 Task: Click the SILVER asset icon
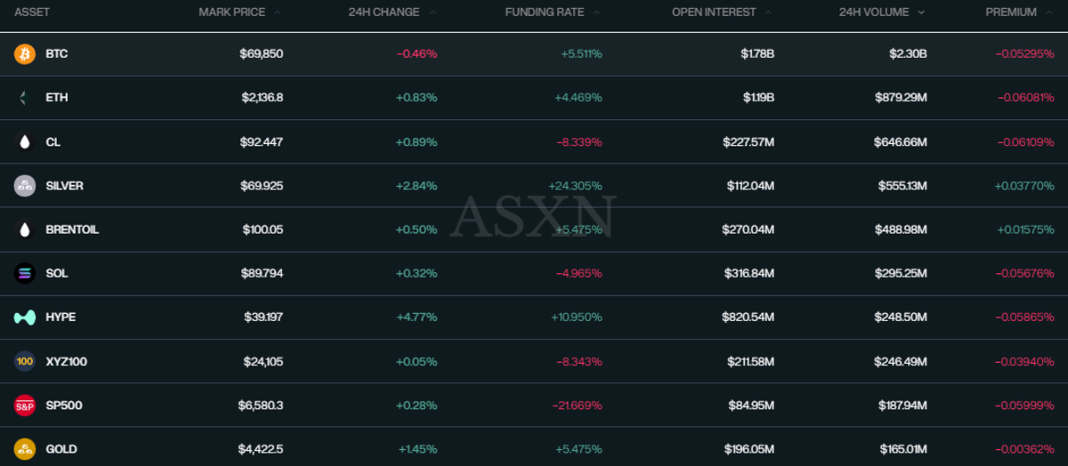[25, 186]
